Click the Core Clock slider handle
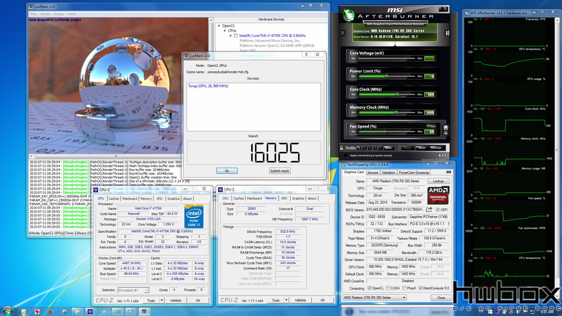The width and height of the screenshot is (562, 316). click(x=397, y=94)
